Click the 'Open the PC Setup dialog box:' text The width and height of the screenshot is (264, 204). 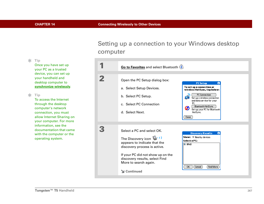(145, 80)
